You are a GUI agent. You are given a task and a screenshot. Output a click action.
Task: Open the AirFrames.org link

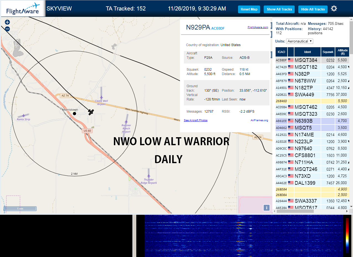259,120
